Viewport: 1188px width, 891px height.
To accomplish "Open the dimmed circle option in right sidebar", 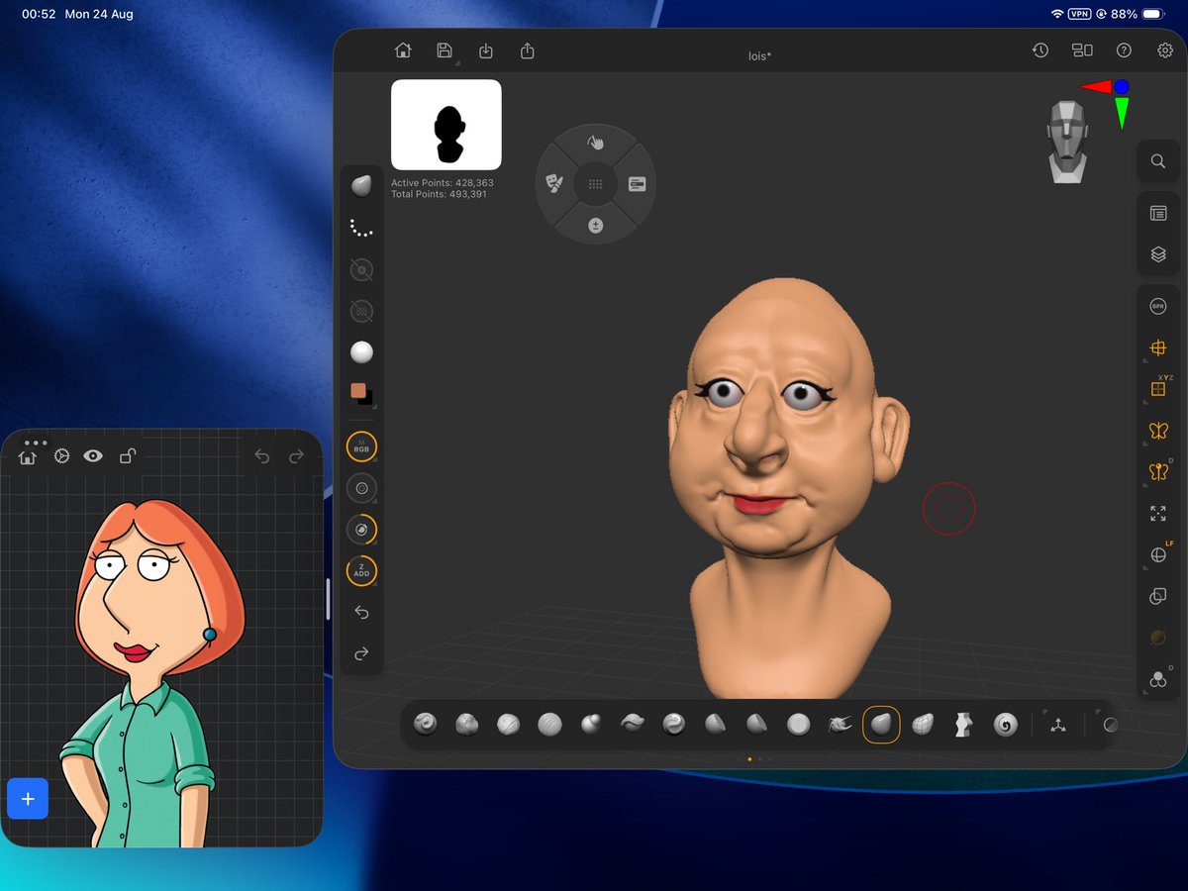I will pos(1158,639).
